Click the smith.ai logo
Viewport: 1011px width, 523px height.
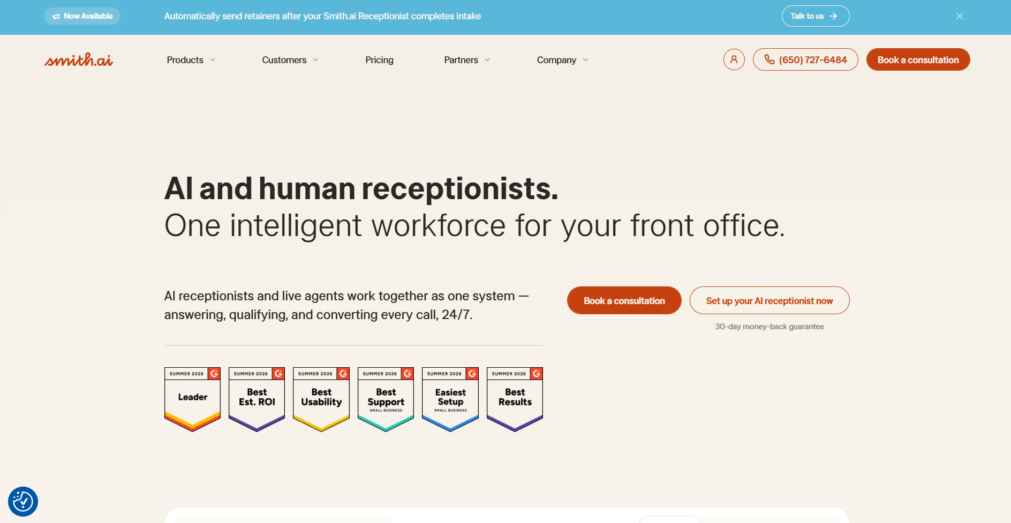pyautogui.click(x=79, y=59)
